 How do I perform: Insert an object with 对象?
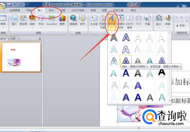147,20
